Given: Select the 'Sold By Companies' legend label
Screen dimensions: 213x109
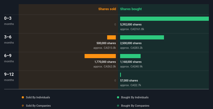Looking at the screenshot, I should click(x=38, y=106).
